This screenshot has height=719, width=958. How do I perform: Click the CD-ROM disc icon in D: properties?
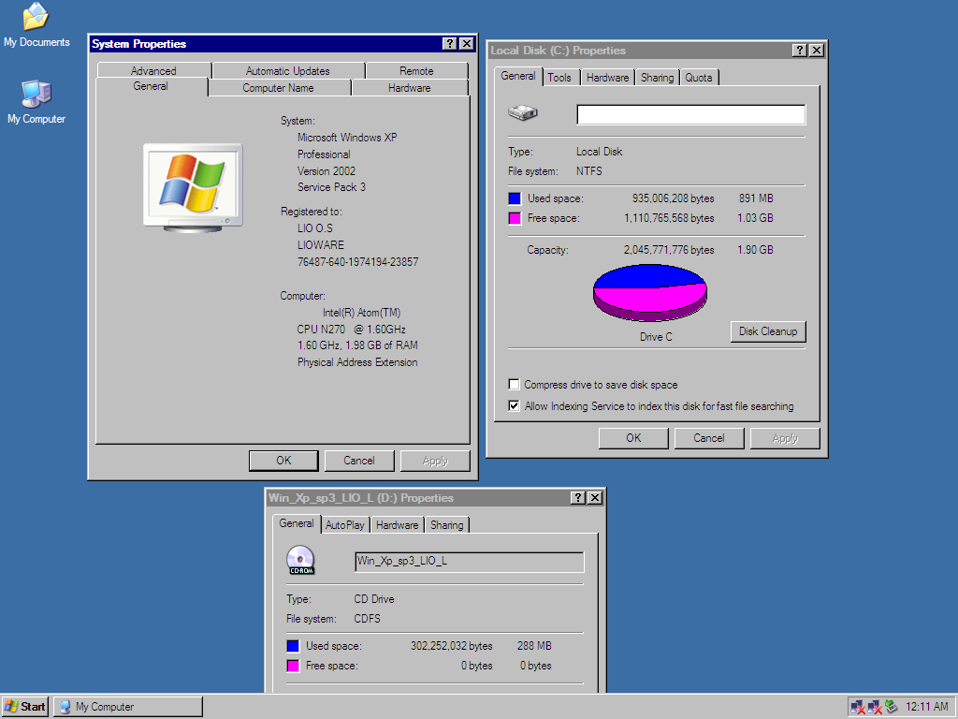300,560
